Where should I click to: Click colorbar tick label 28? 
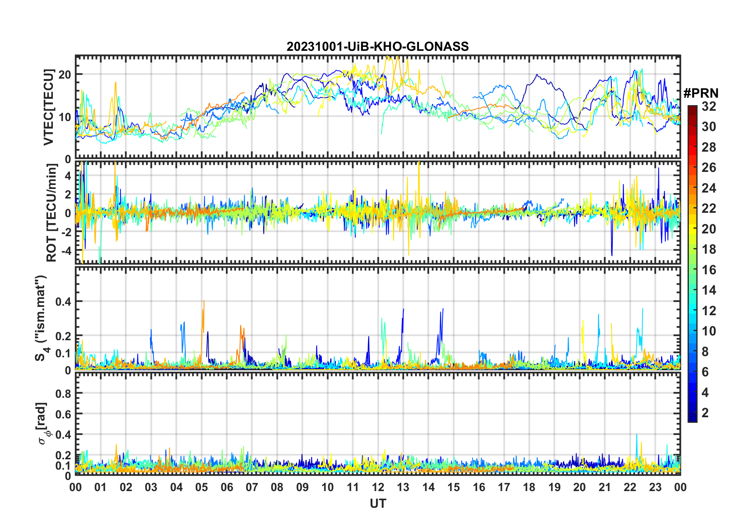click(x=709, y=147)
